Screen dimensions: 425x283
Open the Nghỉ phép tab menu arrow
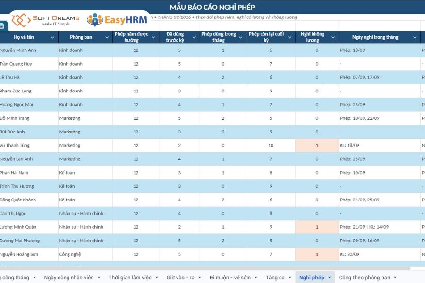click(x=330, y=278)
